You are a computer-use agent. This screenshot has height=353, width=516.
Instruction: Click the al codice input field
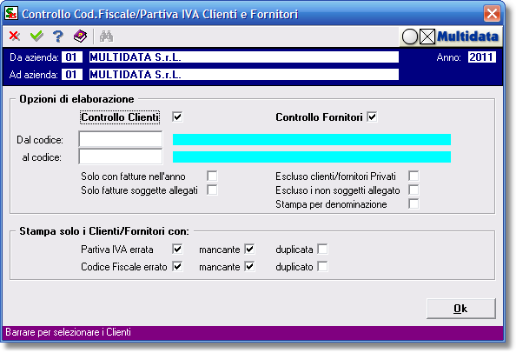pos(121,157)
